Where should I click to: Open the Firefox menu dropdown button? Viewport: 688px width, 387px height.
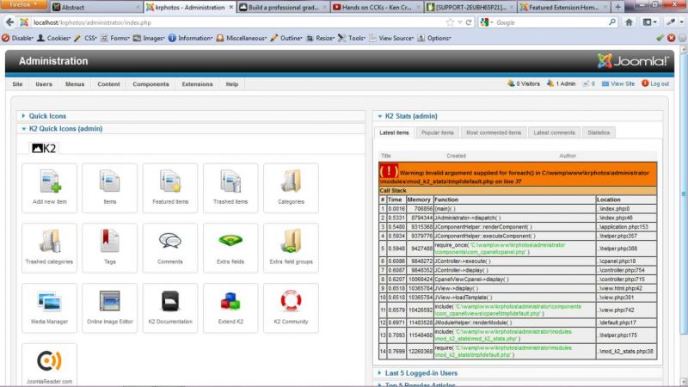[x=25, y=5]
